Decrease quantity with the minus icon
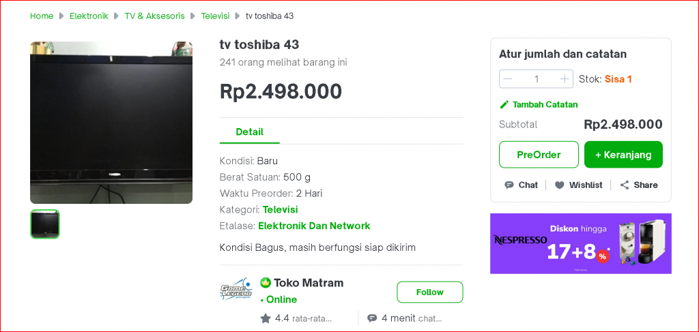The image size is (699, 332). point(508,79)
